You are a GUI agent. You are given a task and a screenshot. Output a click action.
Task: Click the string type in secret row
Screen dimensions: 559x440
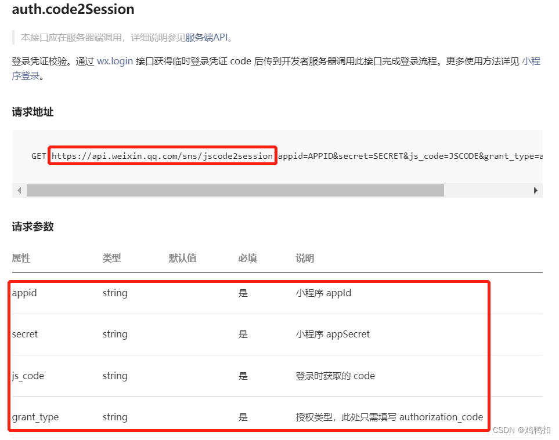(115, 334)
